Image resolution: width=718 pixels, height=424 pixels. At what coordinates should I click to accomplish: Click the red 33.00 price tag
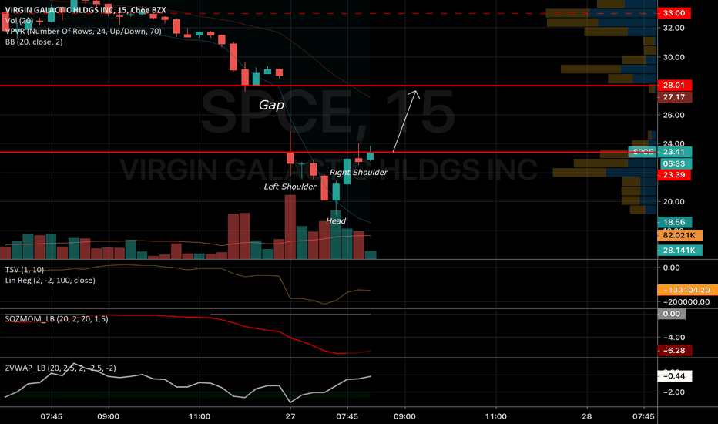(x=674, y=13)
